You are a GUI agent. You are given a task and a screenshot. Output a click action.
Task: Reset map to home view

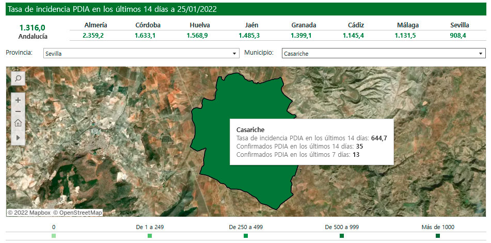(x=18, y=123)
